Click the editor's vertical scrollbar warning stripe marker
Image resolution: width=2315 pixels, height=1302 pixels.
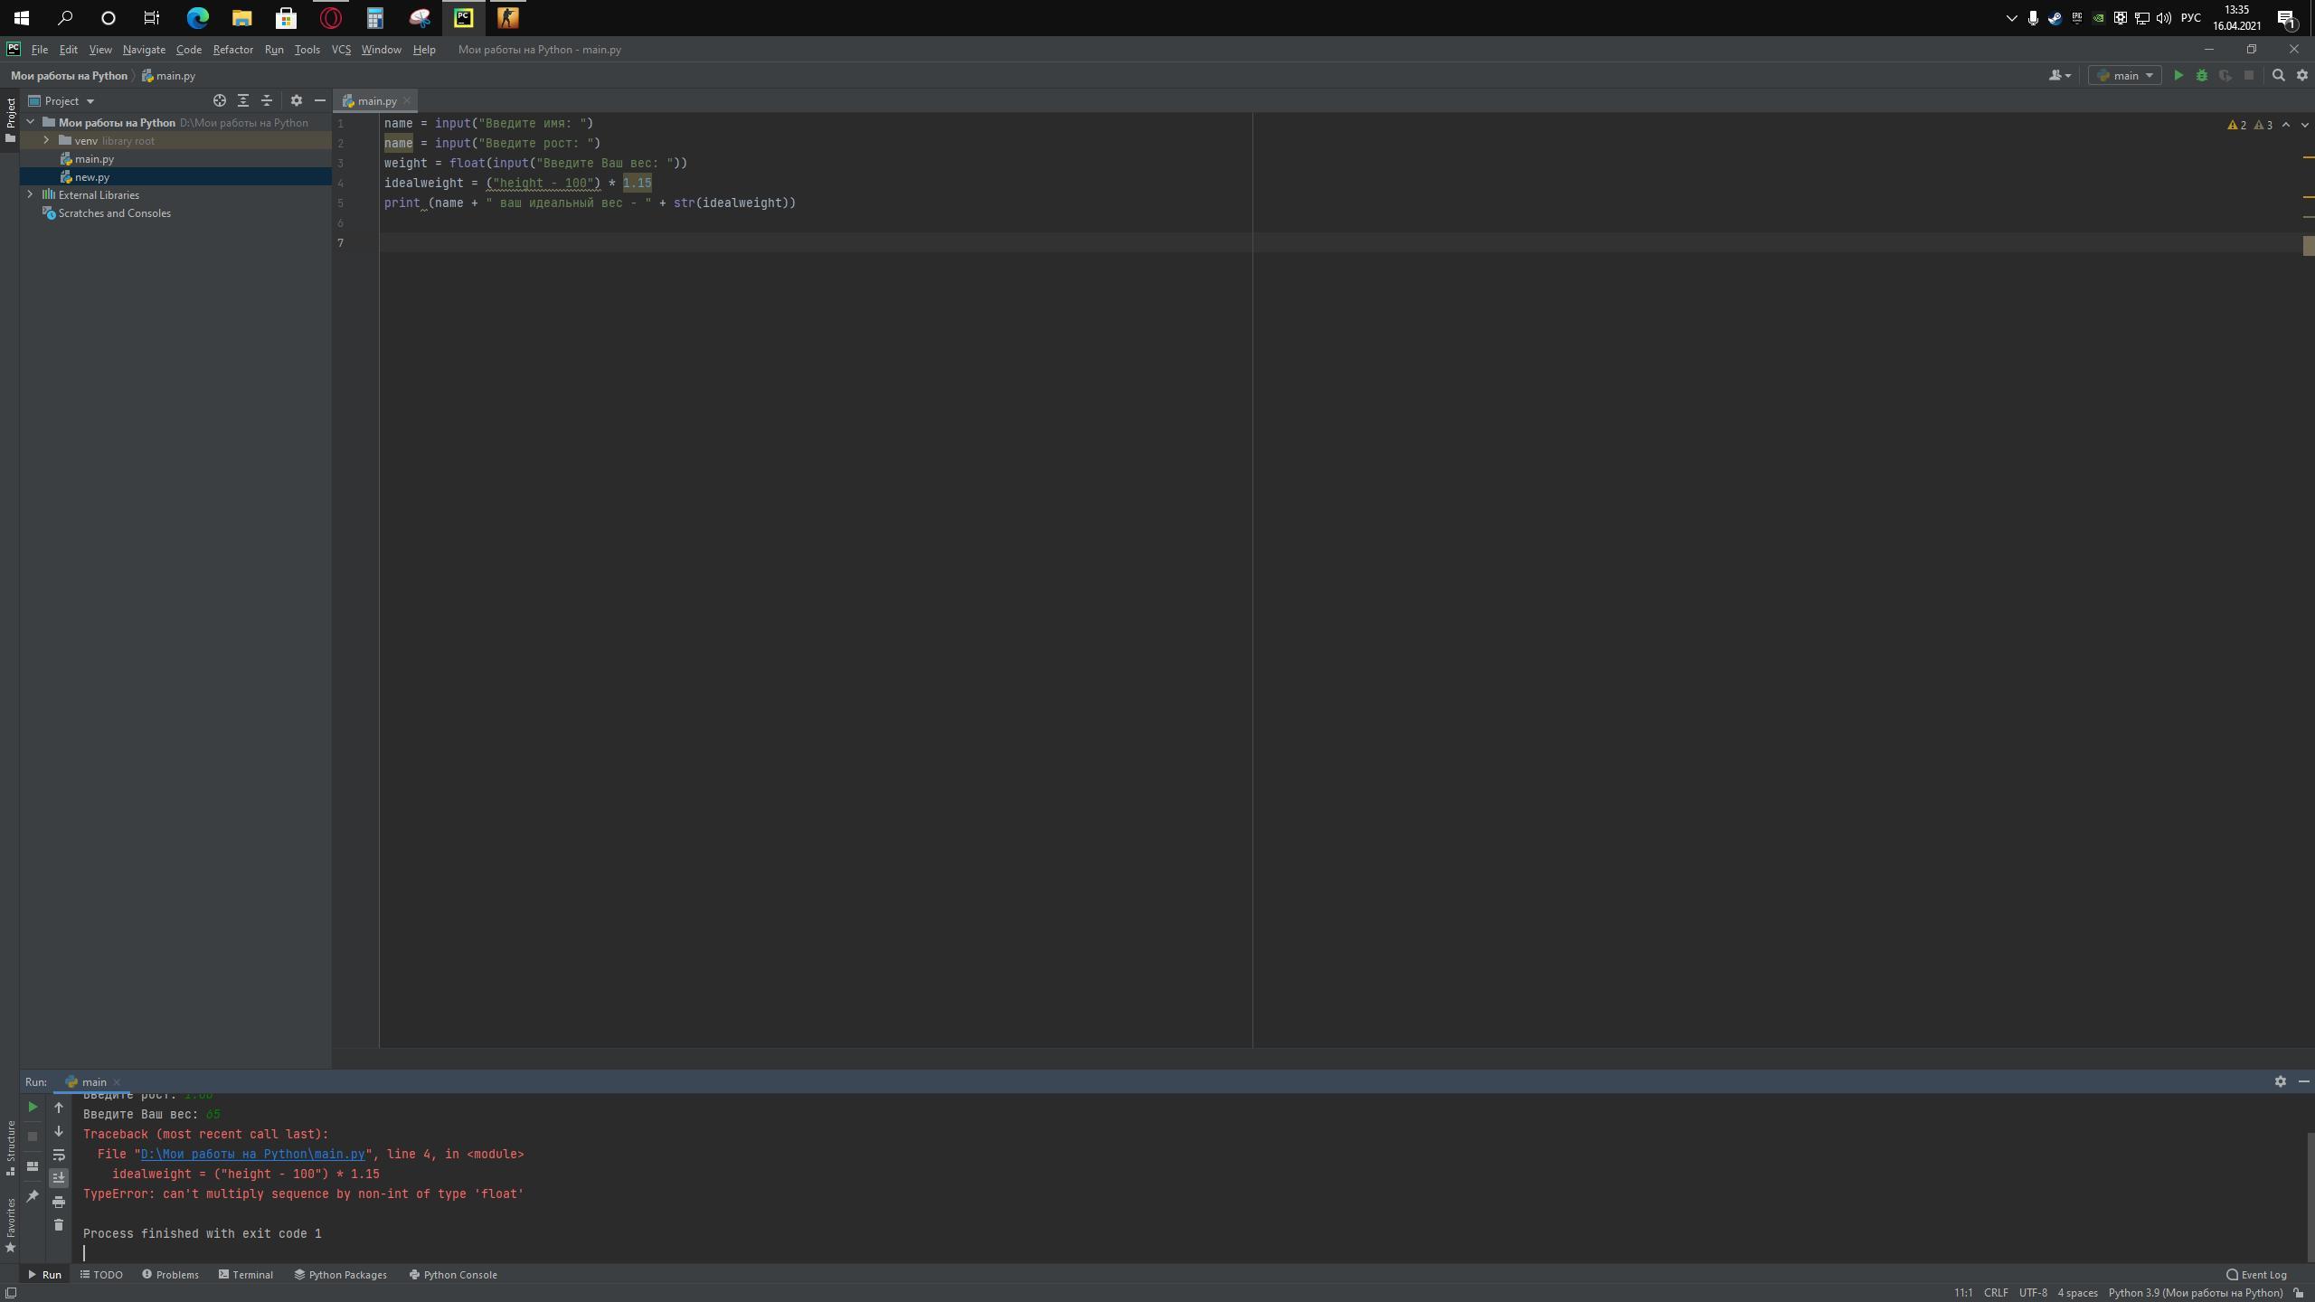point(2308,158)
